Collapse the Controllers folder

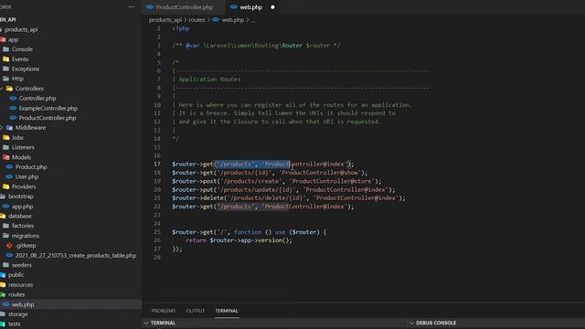click(29, 89)
